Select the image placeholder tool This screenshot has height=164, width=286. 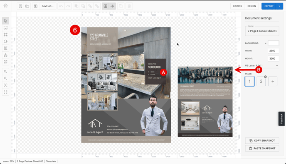[x=5, y=28]
